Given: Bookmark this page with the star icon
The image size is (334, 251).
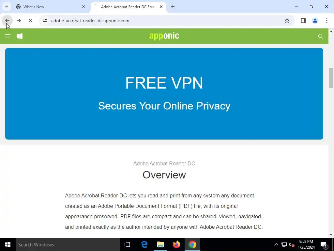Looking at the screenshot, I should [287, 21].
